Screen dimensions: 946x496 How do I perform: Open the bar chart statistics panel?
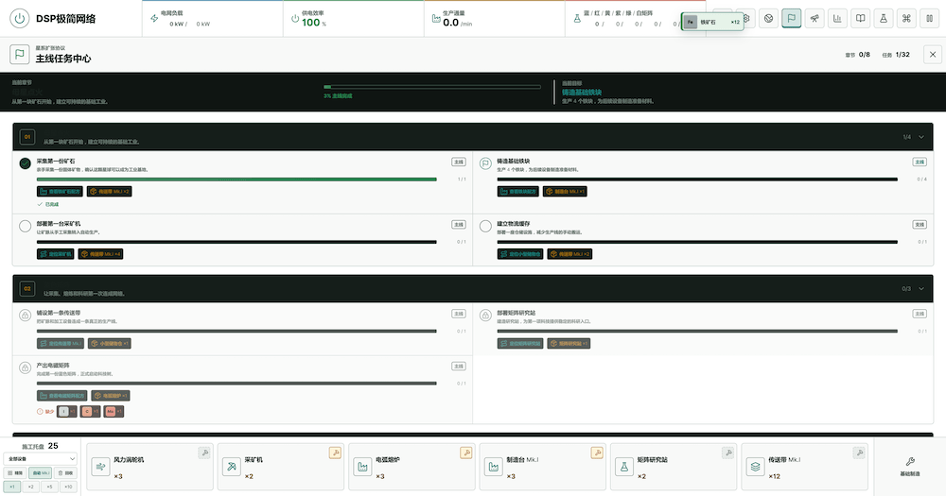coord(837,18)
